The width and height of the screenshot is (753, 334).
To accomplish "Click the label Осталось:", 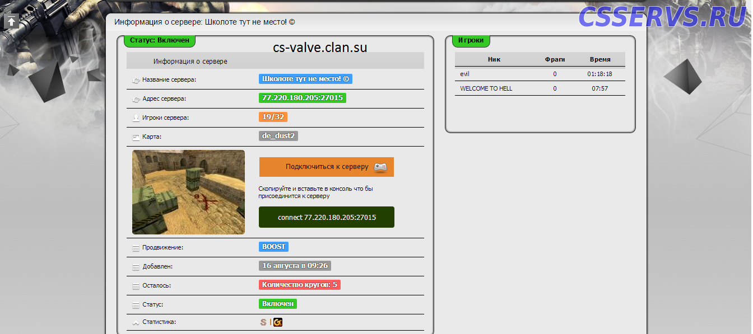I will click(x=156, y=286).
